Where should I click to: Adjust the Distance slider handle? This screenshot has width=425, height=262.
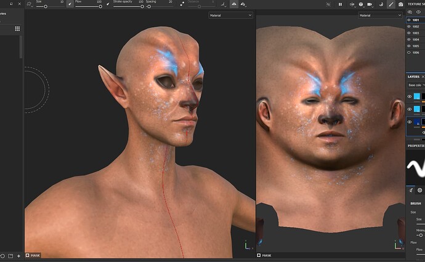tap(199, 7)
